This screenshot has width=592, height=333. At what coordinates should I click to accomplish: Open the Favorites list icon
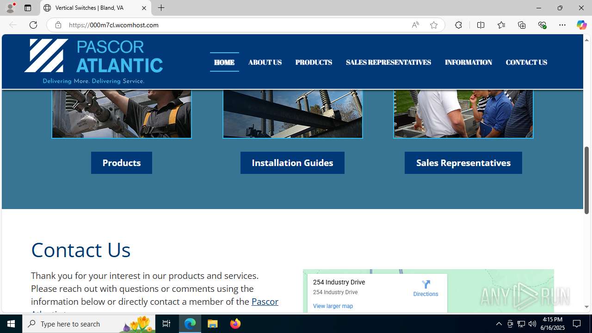pyautogui.click(x=501, y=25)
